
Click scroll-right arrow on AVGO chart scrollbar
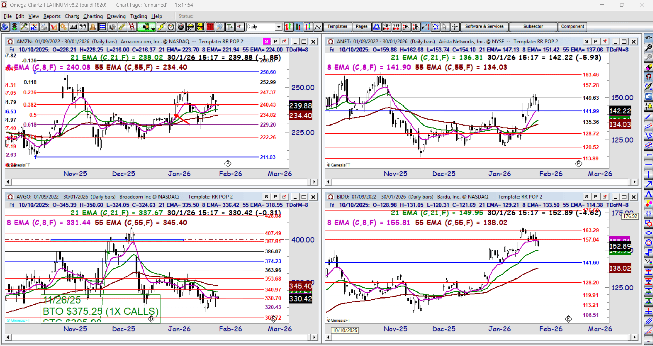(314, 337)
